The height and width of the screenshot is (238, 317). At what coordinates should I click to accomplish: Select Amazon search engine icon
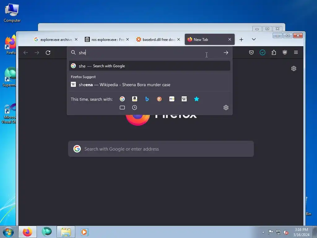[135, 99]
